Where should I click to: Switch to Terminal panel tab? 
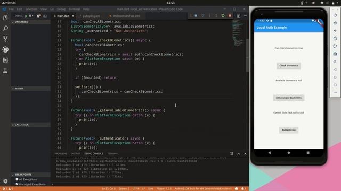pos(113,154)
